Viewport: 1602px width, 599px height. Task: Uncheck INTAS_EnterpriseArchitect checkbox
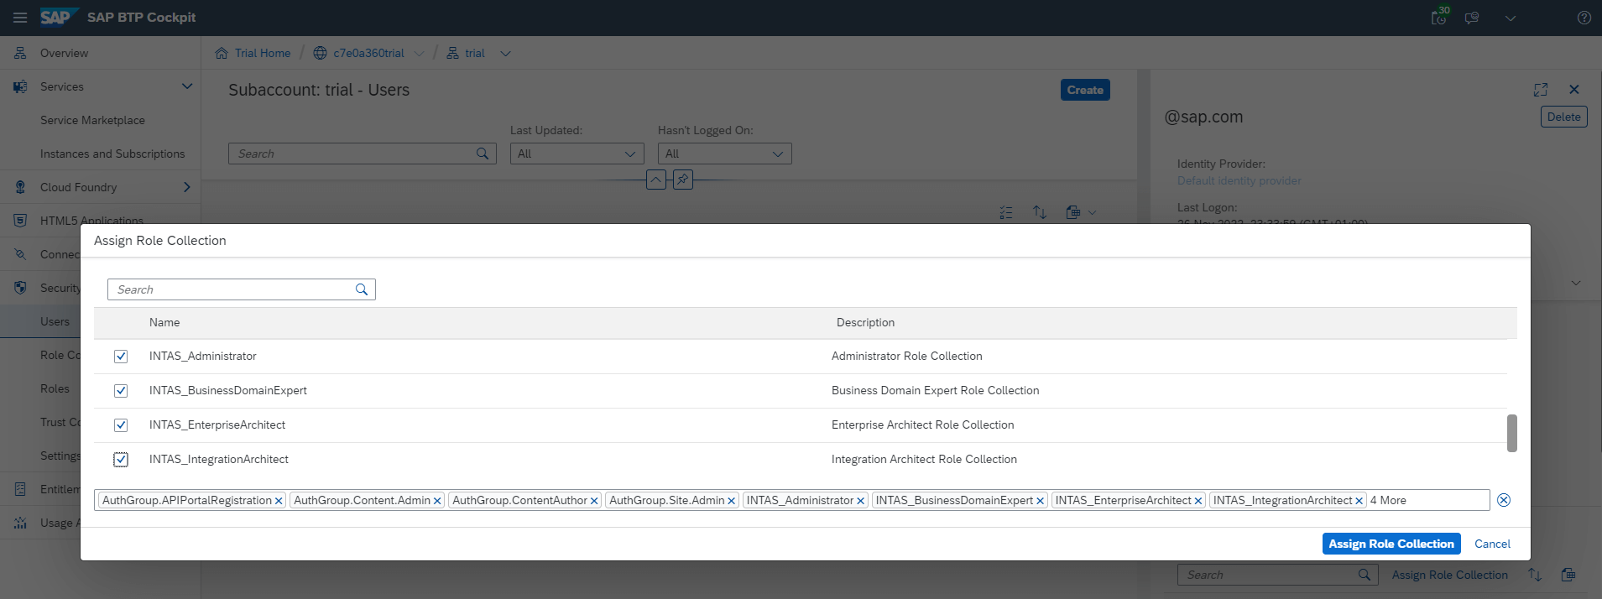121,425
